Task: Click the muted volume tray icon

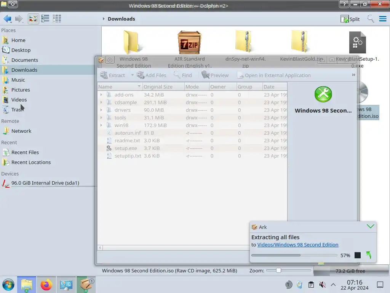Action: (x=322, y=285)
